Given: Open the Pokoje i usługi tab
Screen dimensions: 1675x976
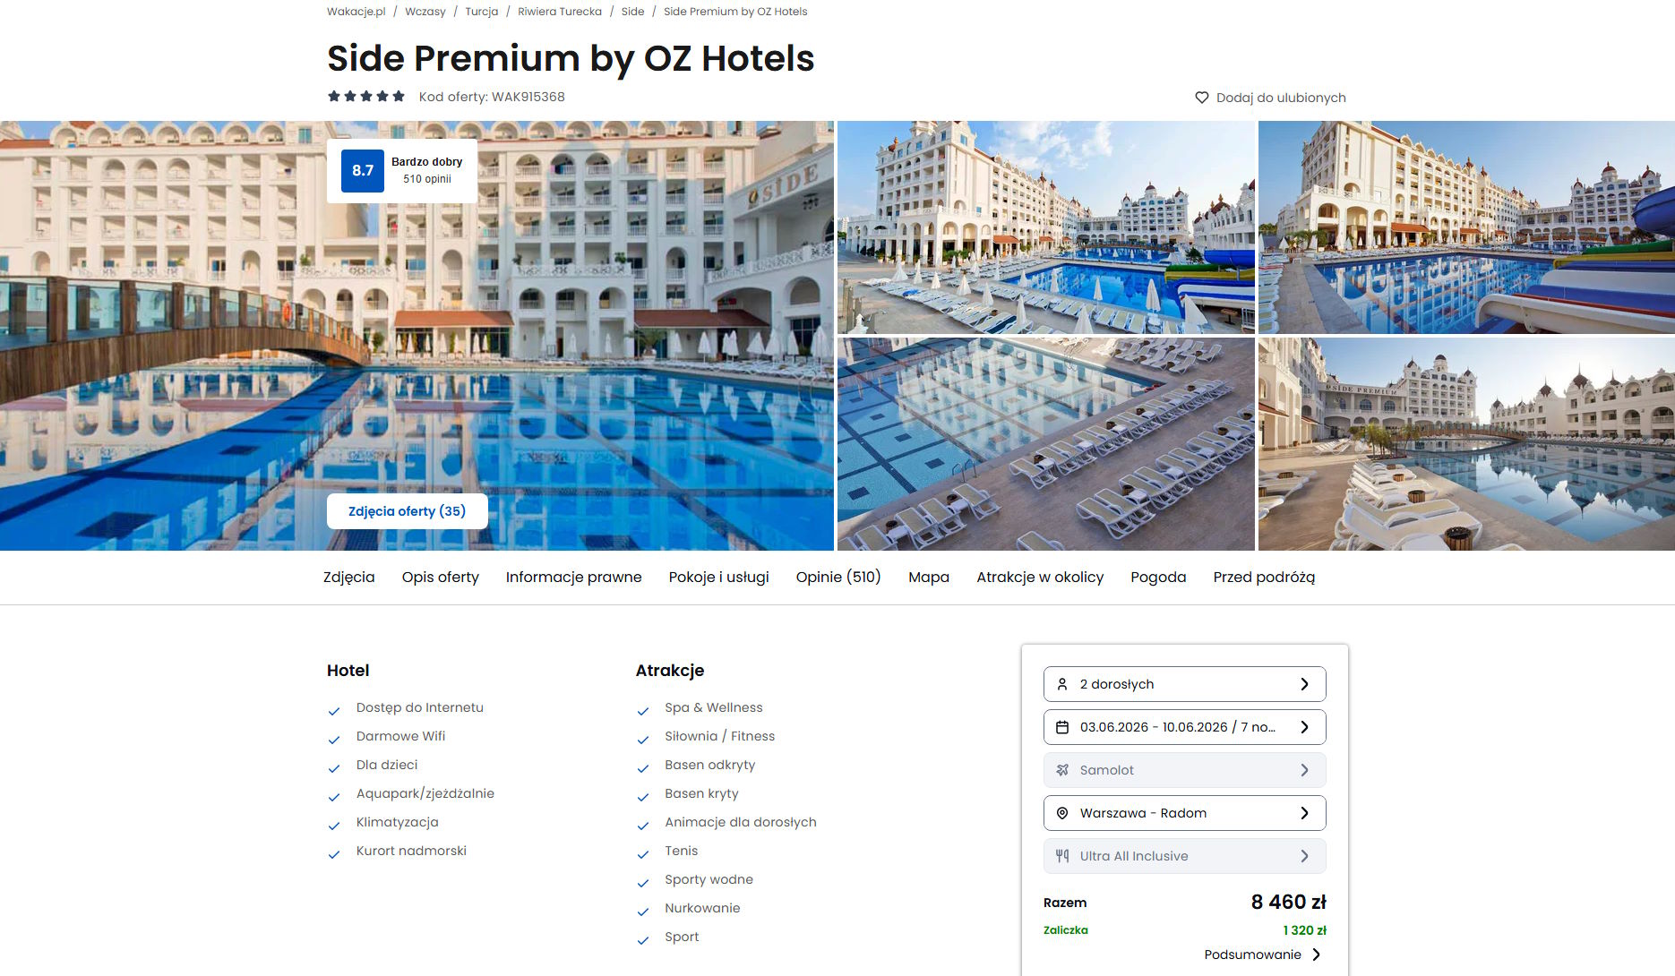Looking at the screenshot, I should 719,578.
